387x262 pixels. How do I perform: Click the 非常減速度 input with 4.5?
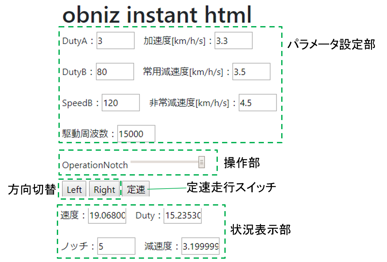point(258,103)
